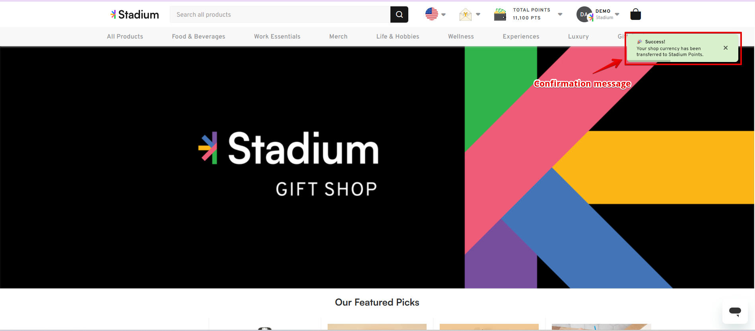Click the US flag country icon
The height and width of the screenshot is (331, 755).
coord(431,14)
